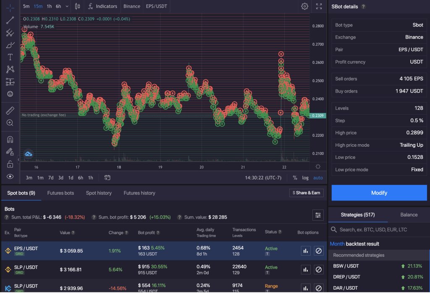This screenshot has height=293, width=430.
Task: Select the 5m timeframe
Action: click(26, 6)
